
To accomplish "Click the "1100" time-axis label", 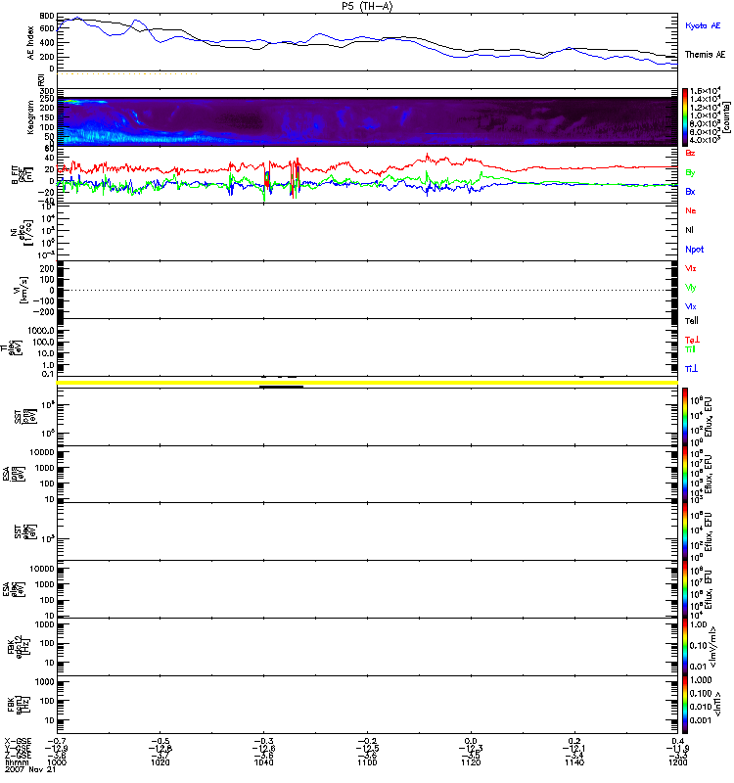I will pos(367,762).
